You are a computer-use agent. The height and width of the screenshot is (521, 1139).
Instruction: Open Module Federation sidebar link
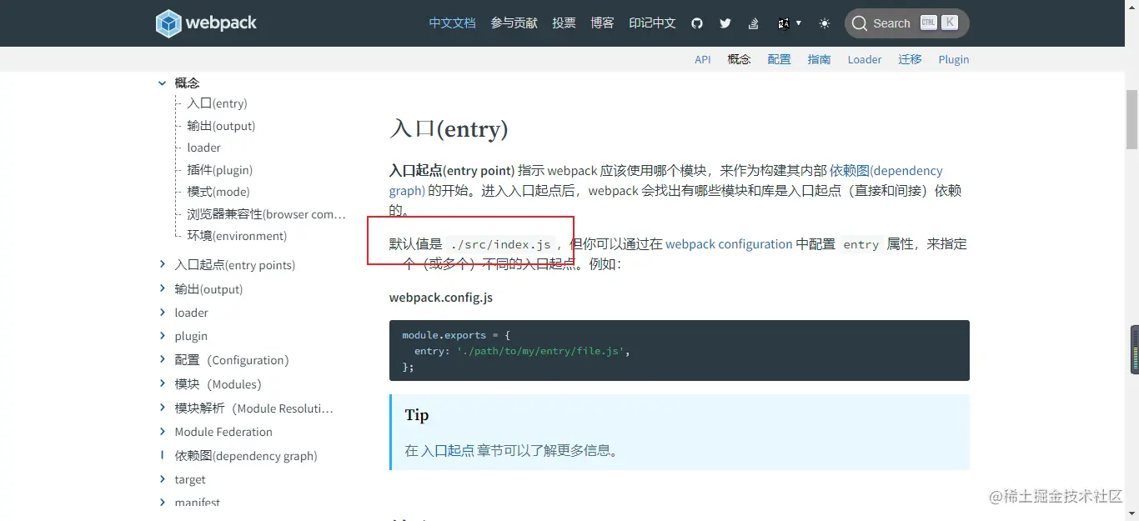223,432
